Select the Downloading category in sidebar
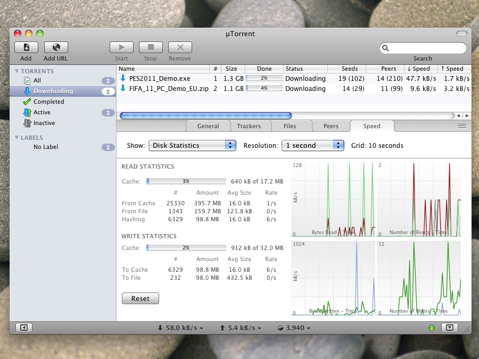The width and height of the screenshot is (479, 359). pyautogui.click(x=63, y=91)
